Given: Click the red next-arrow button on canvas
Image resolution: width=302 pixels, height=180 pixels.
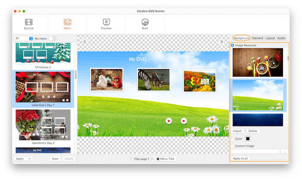Looking at the screenshot, I should [184, 121].
